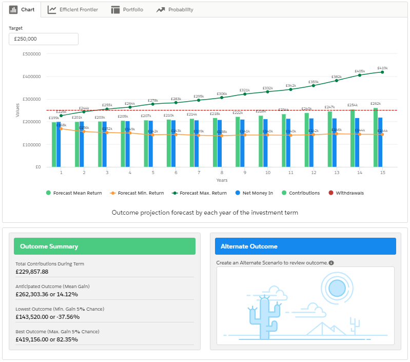This screenshot has width=410, height=362.
Task: Click the £262k bar label at year 15
Action: 376,104
